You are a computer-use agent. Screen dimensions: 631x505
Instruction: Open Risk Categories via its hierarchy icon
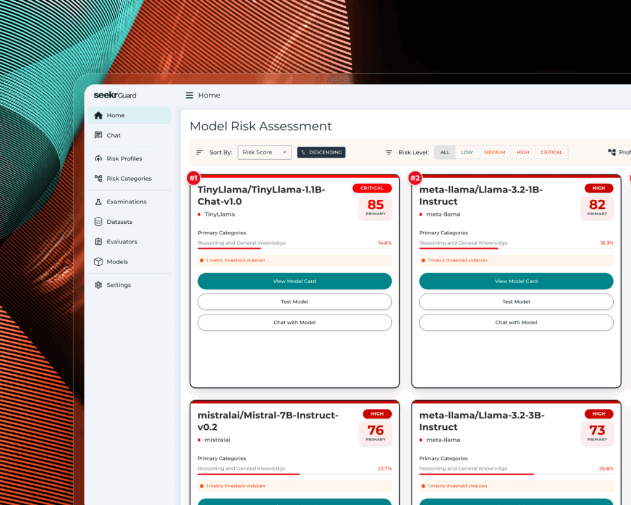[99, 178]
